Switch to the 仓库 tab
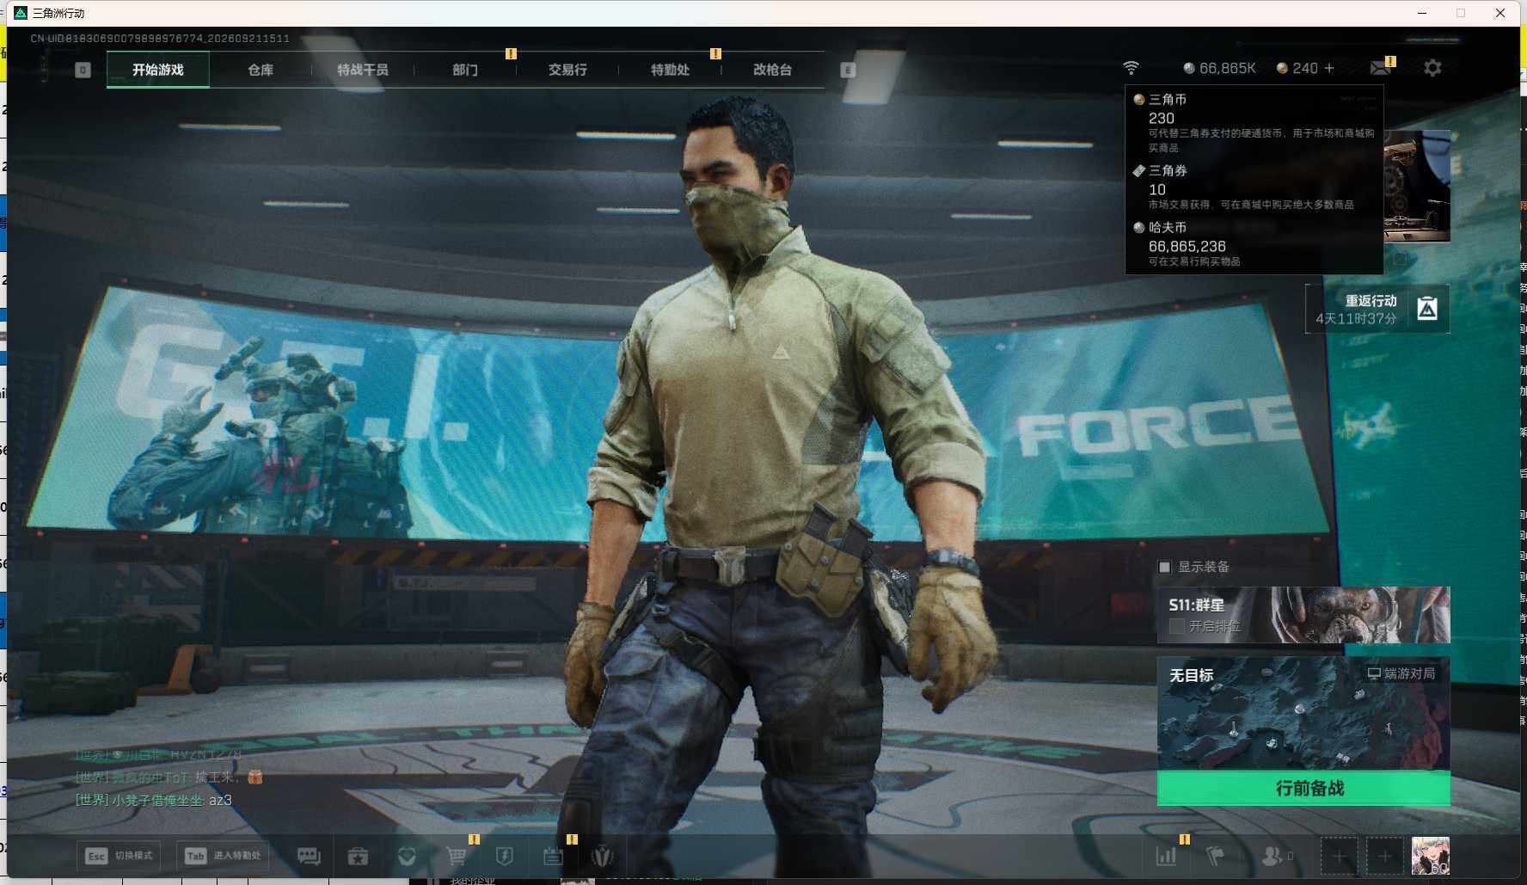Viewport: 1527px width, 885px height. click(261, 70)
